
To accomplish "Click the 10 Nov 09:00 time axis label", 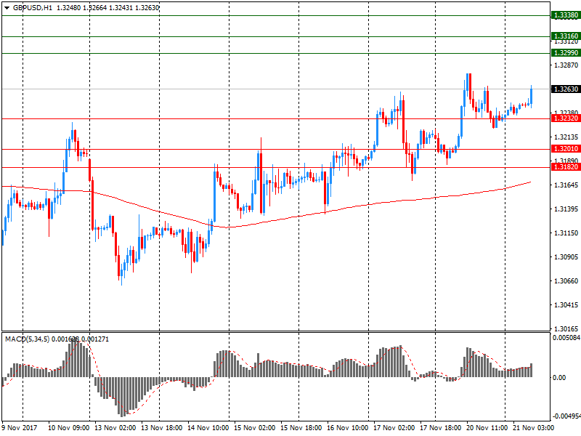I will click(68, 428).
